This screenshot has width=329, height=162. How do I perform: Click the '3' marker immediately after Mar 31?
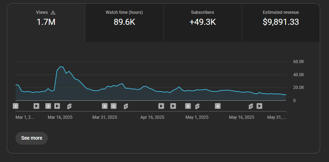click(x=104, y=106)
